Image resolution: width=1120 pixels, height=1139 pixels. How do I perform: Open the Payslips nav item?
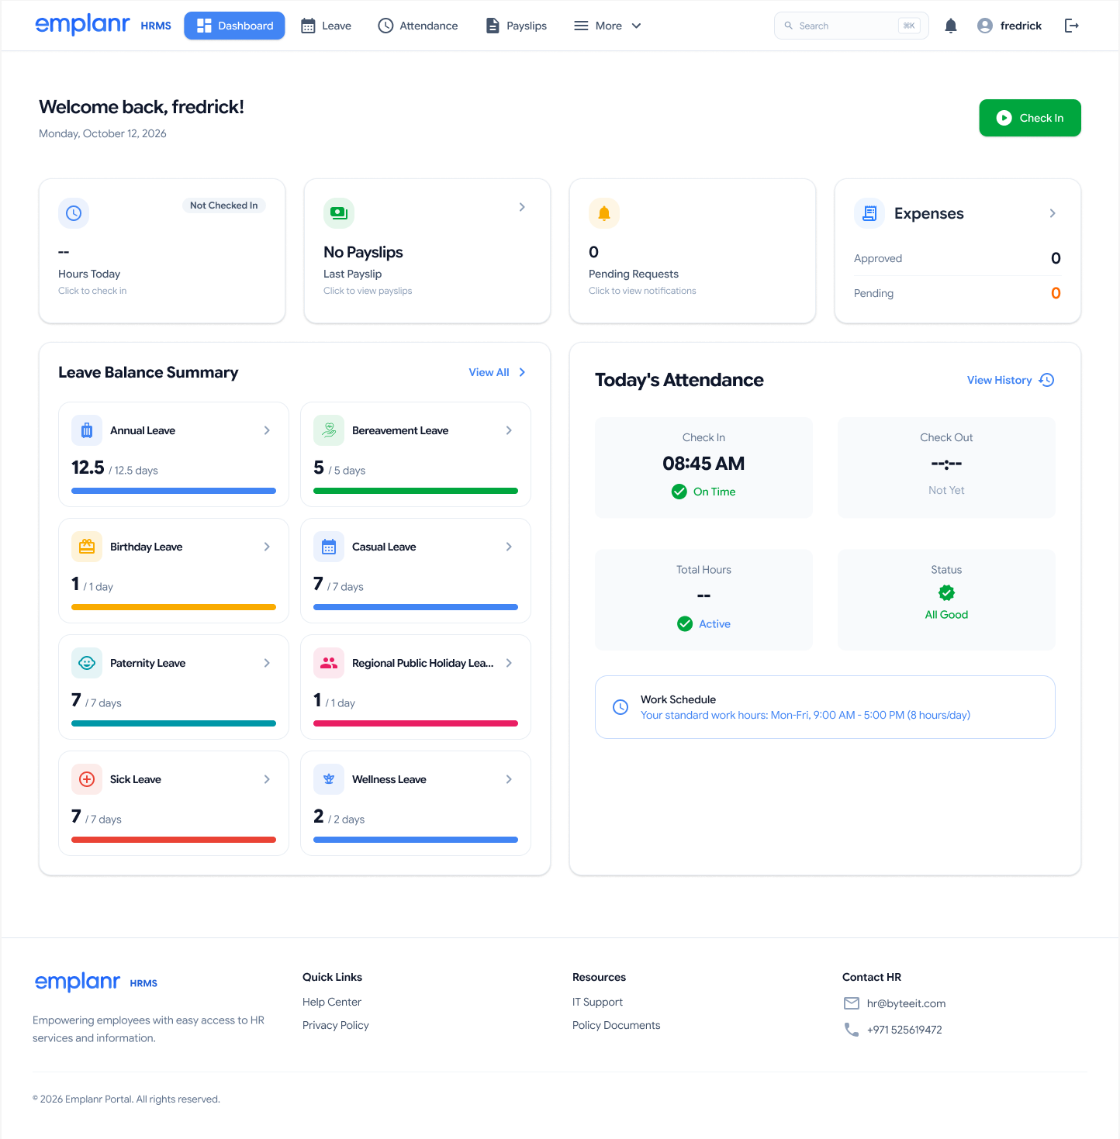[x=516, y=26]
